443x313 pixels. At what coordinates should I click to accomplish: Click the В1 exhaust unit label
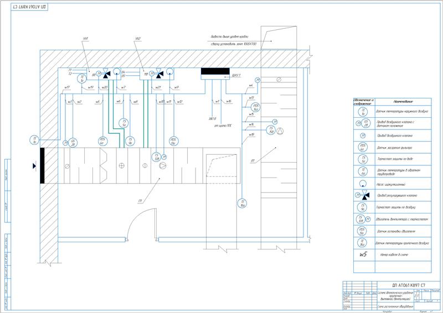253,160
